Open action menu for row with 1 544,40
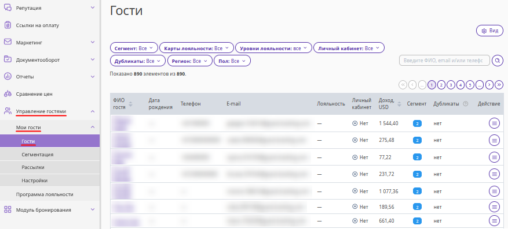508x229 pixels. (x=494, y=123)
